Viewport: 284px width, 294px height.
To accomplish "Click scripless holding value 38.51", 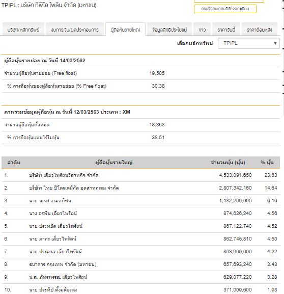I will [158, 138].
